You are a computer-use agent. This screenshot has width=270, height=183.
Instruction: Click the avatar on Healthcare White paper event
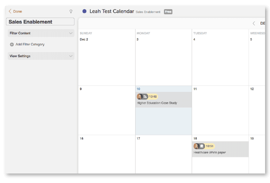tap(196, 146)
